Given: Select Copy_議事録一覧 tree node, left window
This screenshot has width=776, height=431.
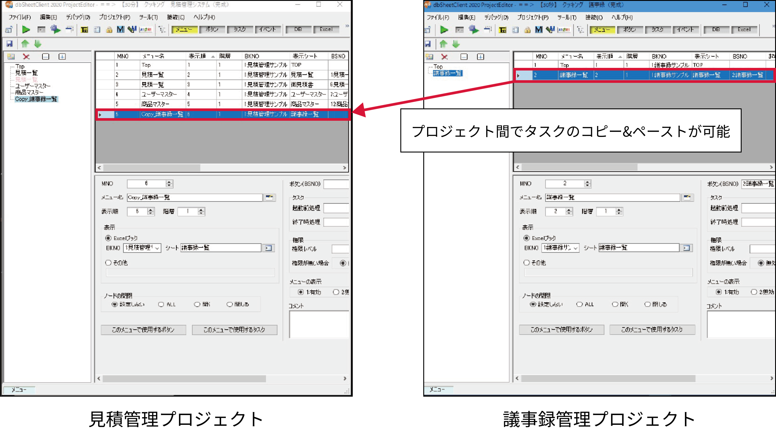Looking at the screenshot, I should click(36, 99).
